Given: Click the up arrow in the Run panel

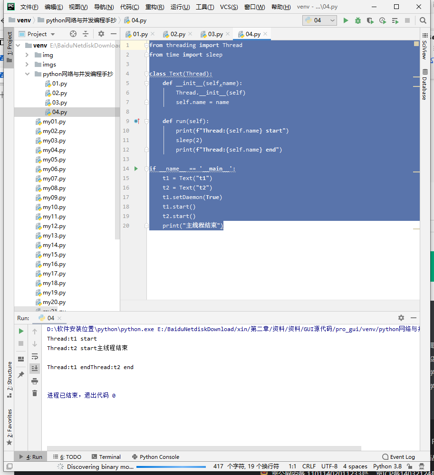Looking at the screenshot, I should pos(35,332).
